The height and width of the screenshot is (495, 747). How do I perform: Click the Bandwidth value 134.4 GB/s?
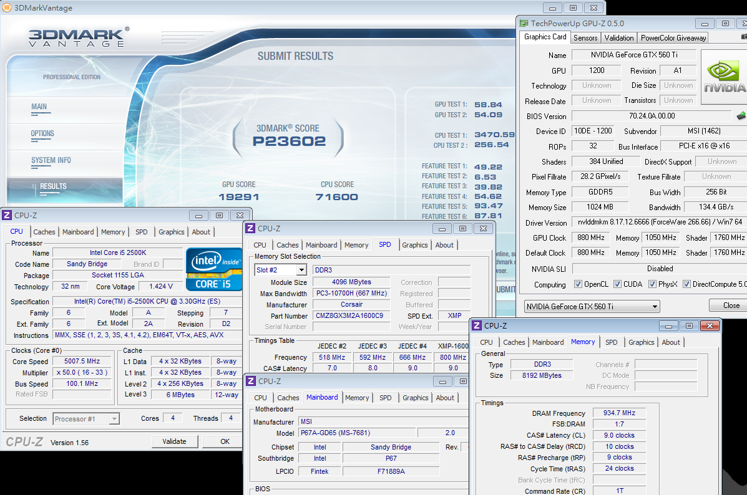tap(716, 207)
